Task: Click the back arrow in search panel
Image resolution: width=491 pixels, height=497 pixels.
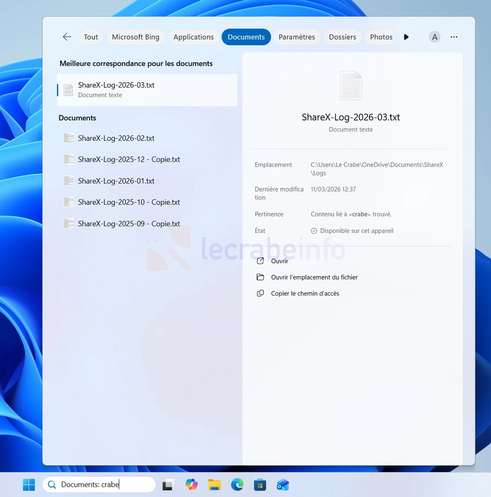Action: [x=67, y=37]
